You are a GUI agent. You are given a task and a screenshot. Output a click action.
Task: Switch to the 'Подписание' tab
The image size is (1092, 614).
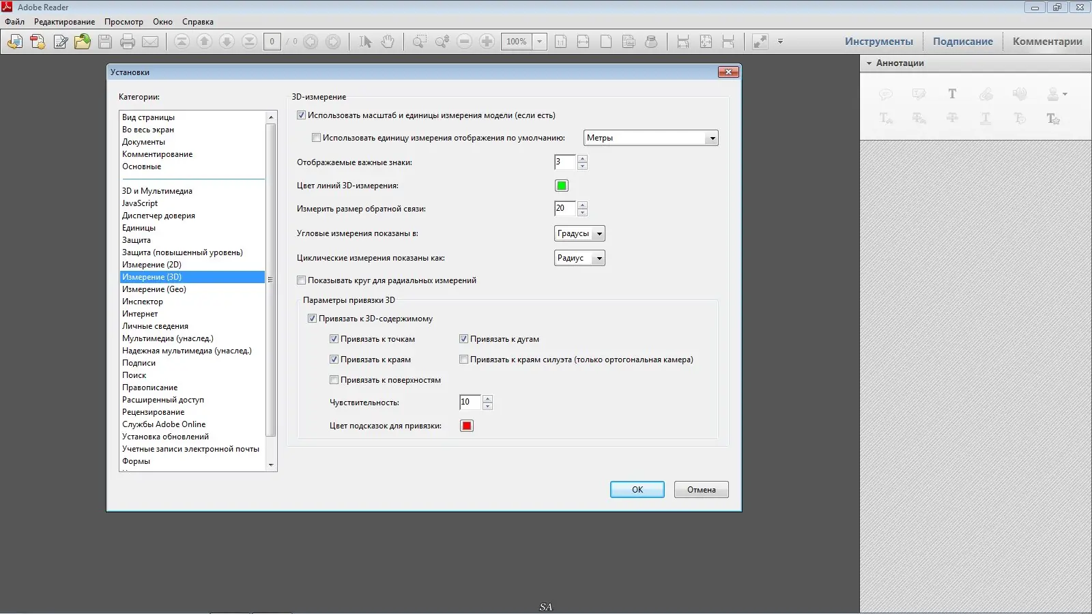(x=963, y=41)
